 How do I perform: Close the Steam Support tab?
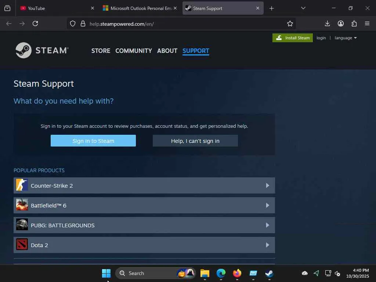click(x=257, y=8)
